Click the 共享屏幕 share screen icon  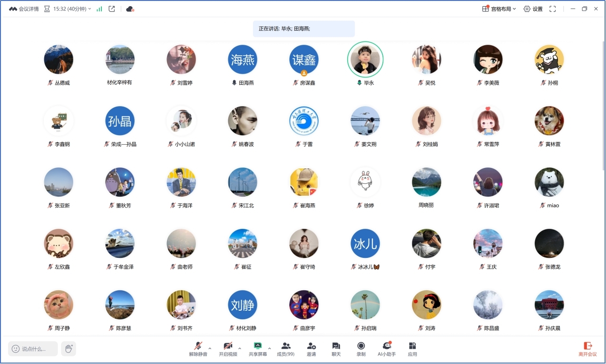[258, 346]
